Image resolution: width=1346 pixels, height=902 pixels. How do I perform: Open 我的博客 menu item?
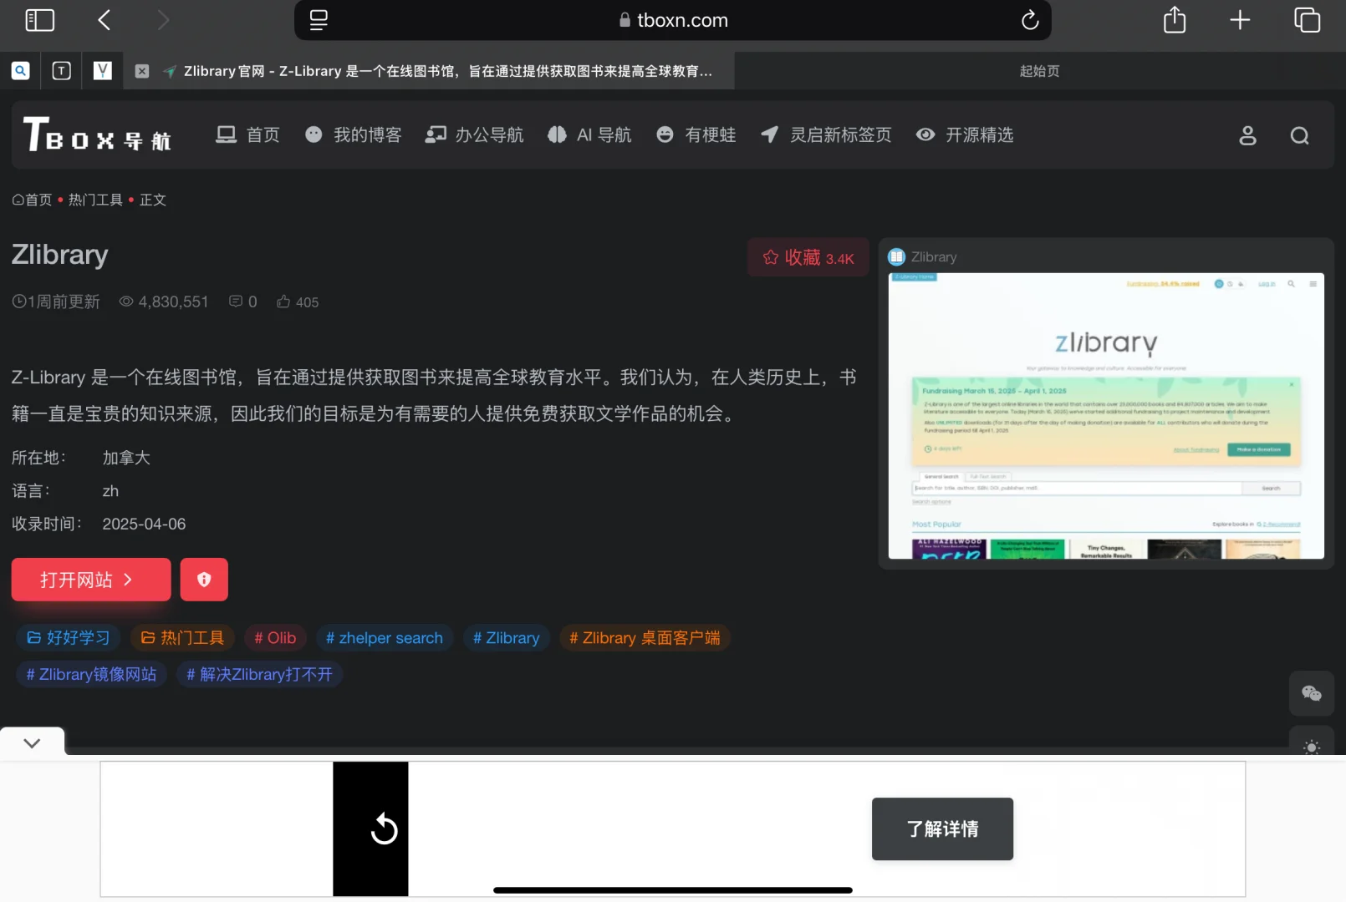(353, 134)
